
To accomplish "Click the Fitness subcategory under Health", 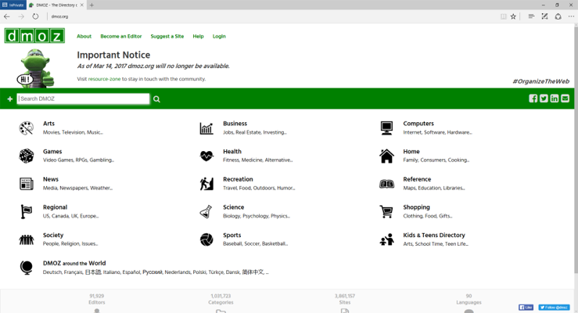I will point(231,160).
